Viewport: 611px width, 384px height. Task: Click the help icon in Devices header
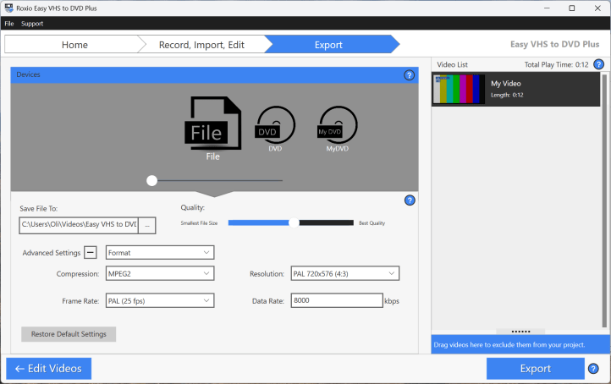410,75
